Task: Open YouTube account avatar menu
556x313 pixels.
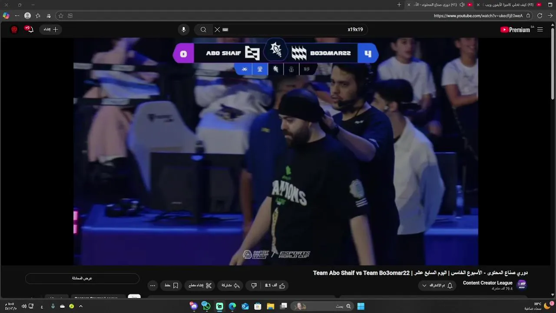Action: click(x=14, y=30)
